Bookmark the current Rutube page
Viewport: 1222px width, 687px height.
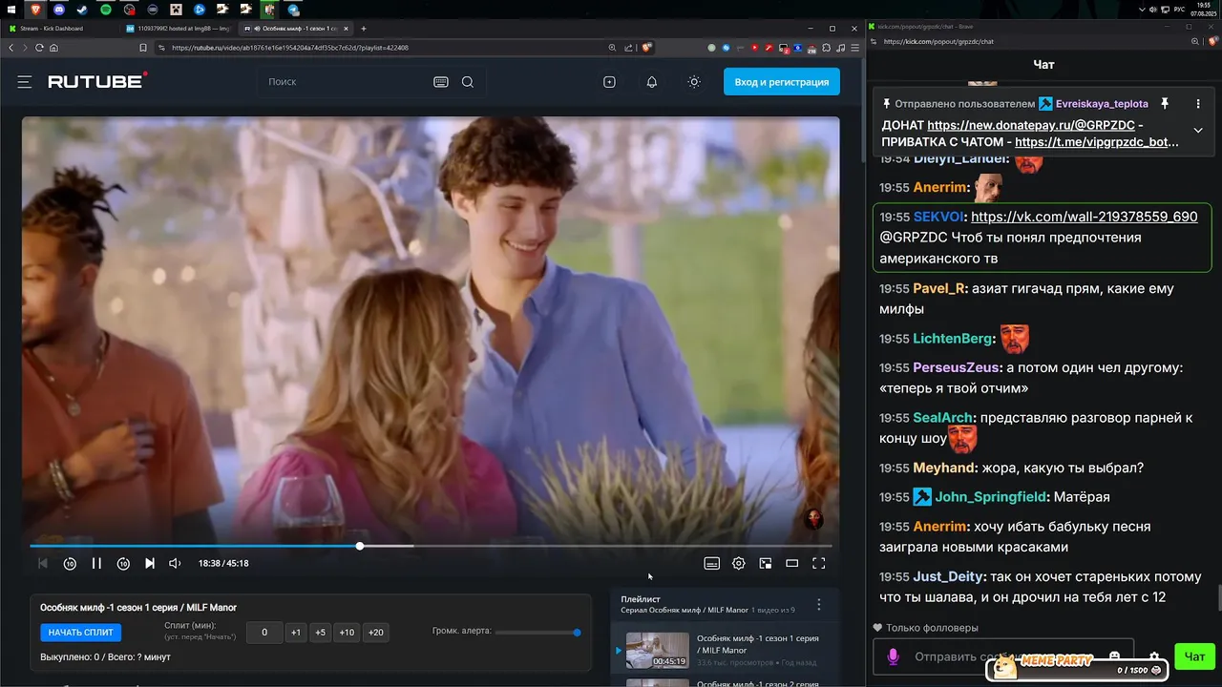tap(143, 48)
